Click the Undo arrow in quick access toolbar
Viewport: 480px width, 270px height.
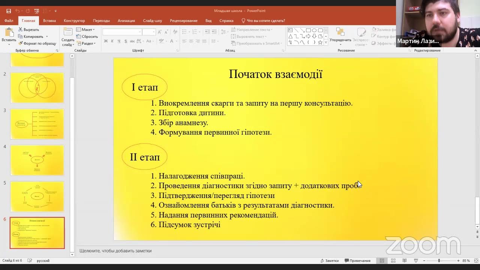(x=17, y=11)
